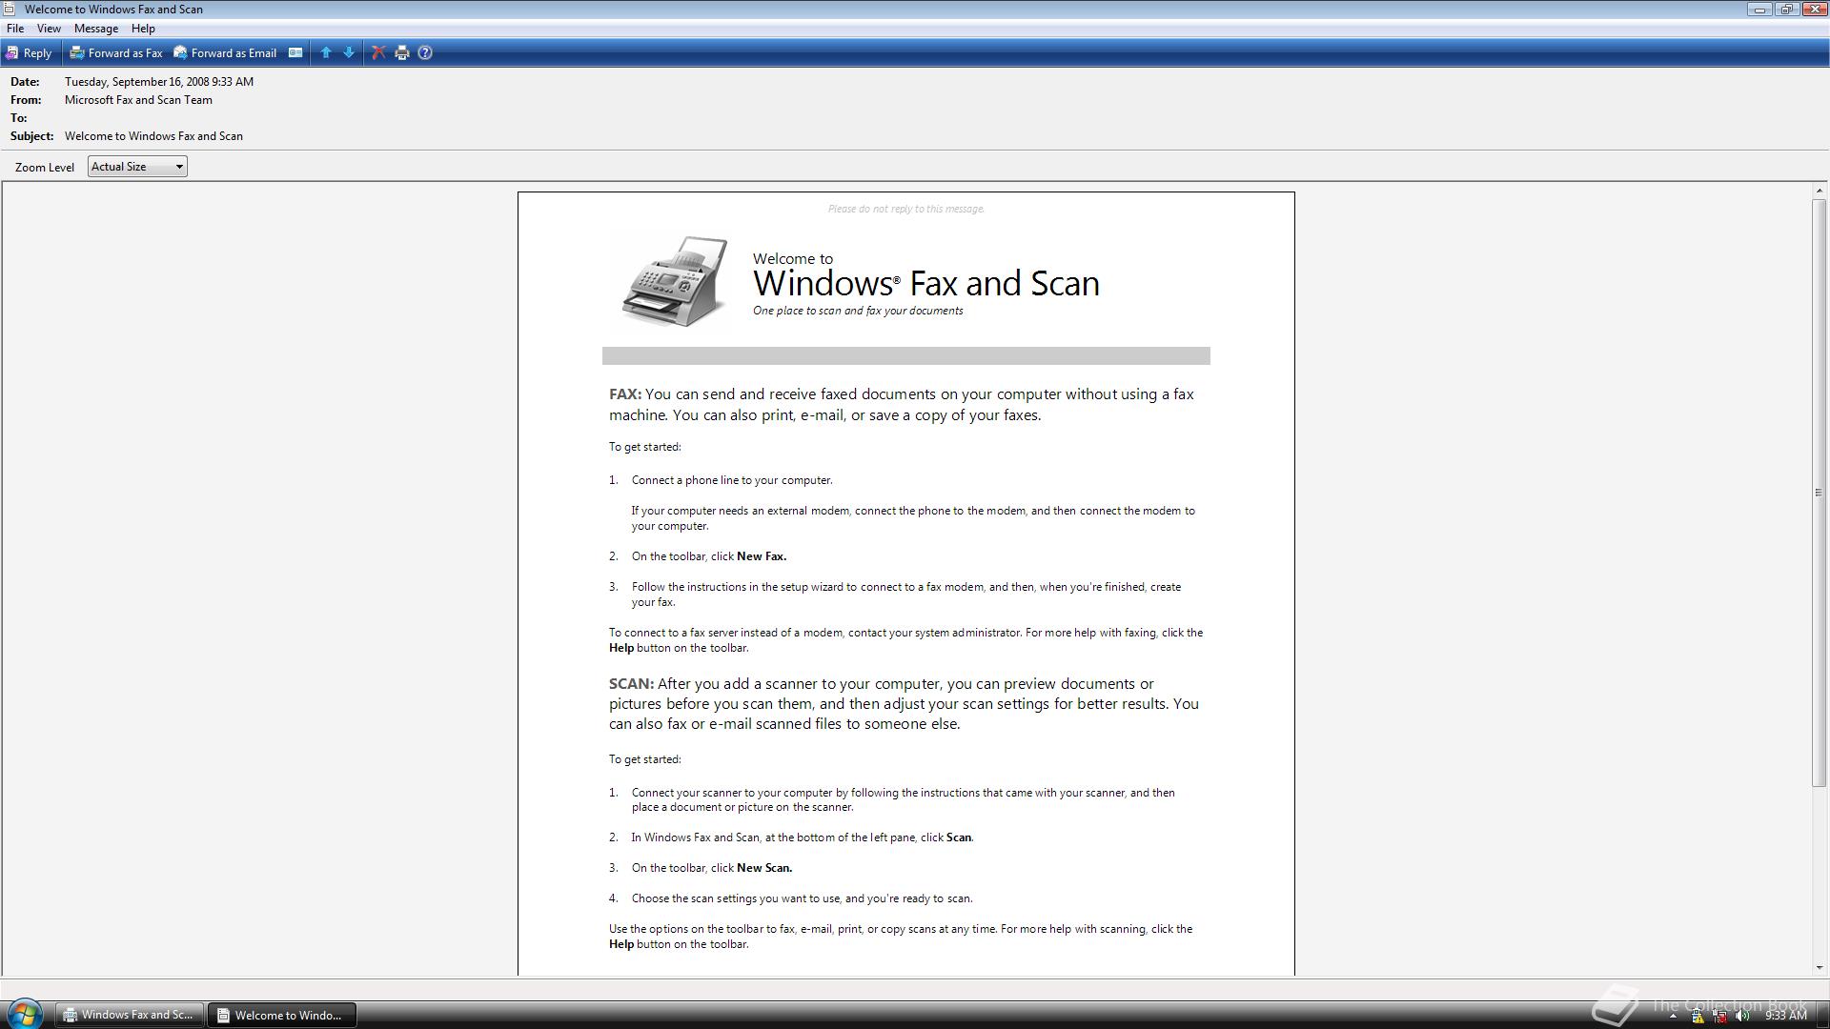This screenshot has width=1830, height=1029.
Task: Open the action center warning tray icon
Action: [1698, 1016]
